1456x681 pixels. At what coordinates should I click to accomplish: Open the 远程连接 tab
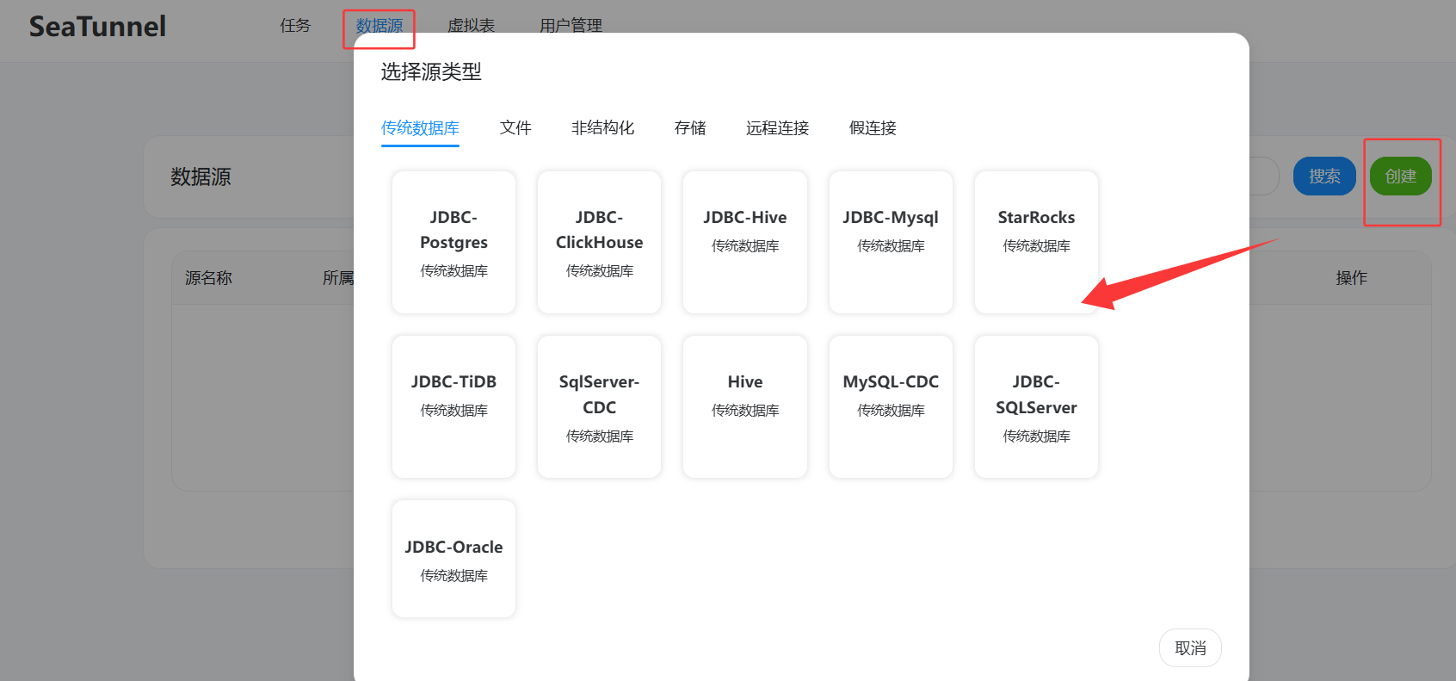(x=777, y=128)
